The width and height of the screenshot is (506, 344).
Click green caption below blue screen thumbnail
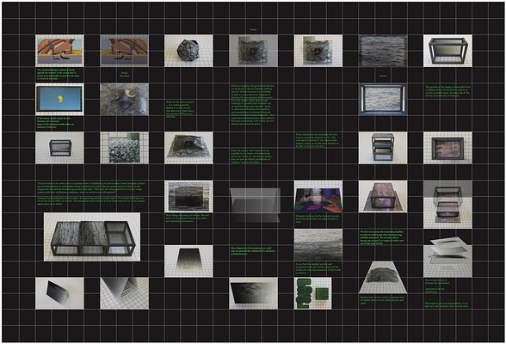click(x=55, y=123)
